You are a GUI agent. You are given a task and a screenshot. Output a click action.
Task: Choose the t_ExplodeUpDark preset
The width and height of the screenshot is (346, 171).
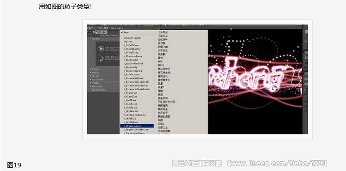pos(132,71)
